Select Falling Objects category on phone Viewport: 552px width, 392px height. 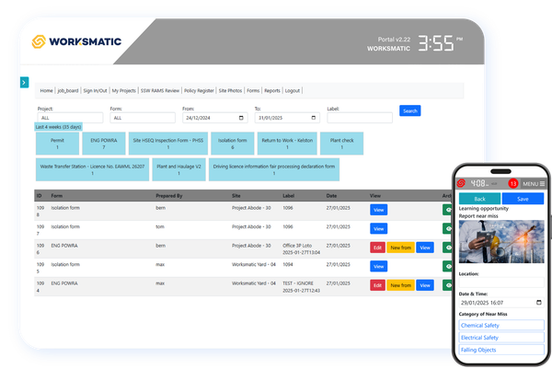coord(501,350)
